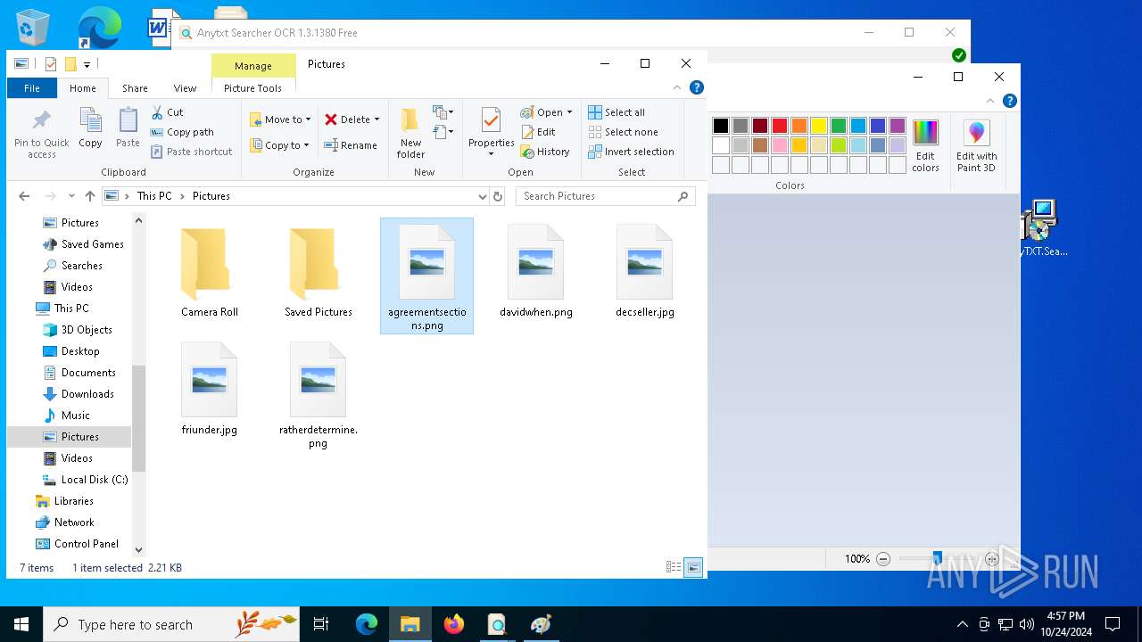Click Paste shortcut

191,152
